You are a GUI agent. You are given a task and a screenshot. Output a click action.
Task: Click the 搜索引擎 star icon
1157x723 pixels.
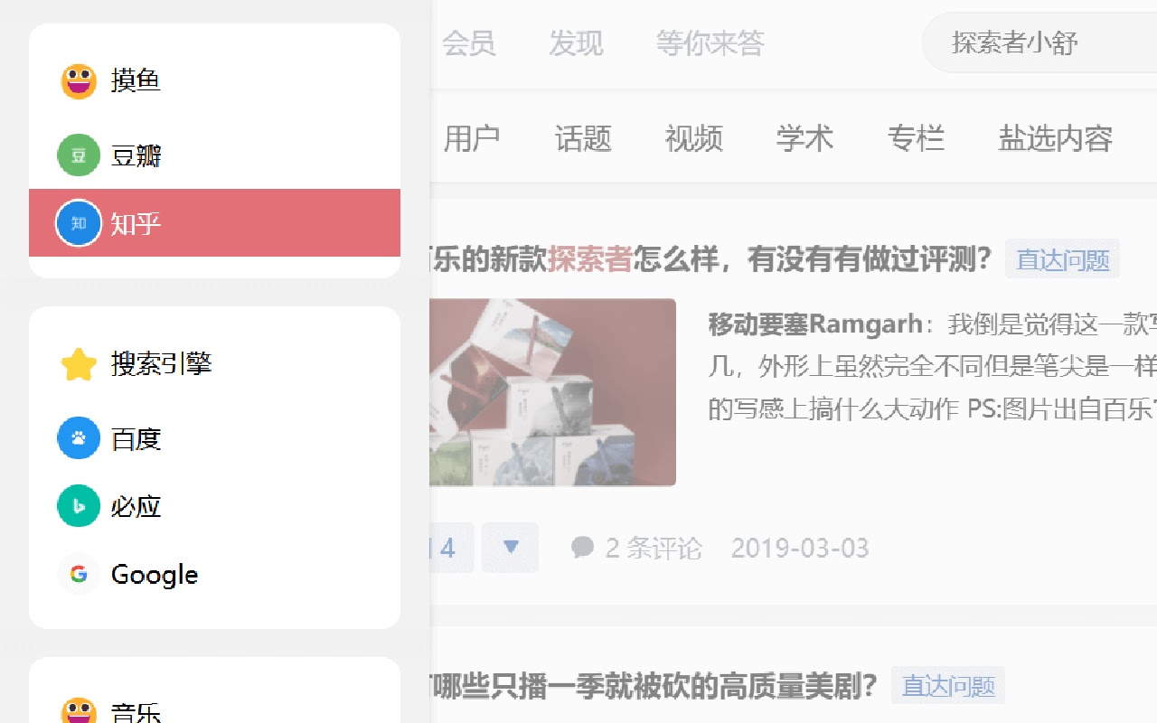79,364
